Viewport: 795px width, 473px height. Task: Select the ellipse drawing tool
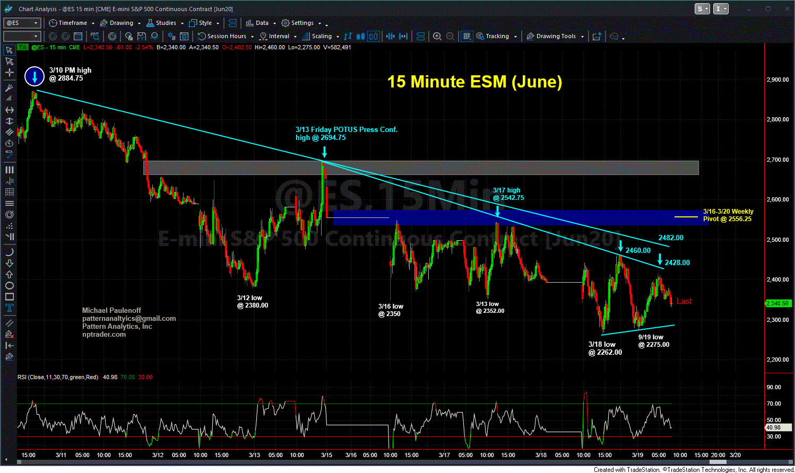pyautogui.click(x=9, y=286)
